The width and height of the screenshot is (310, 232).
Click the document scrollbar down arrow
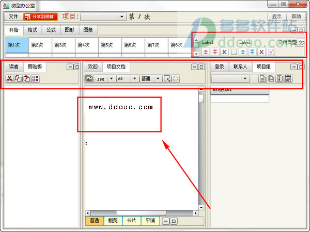(x=201, y=208)
